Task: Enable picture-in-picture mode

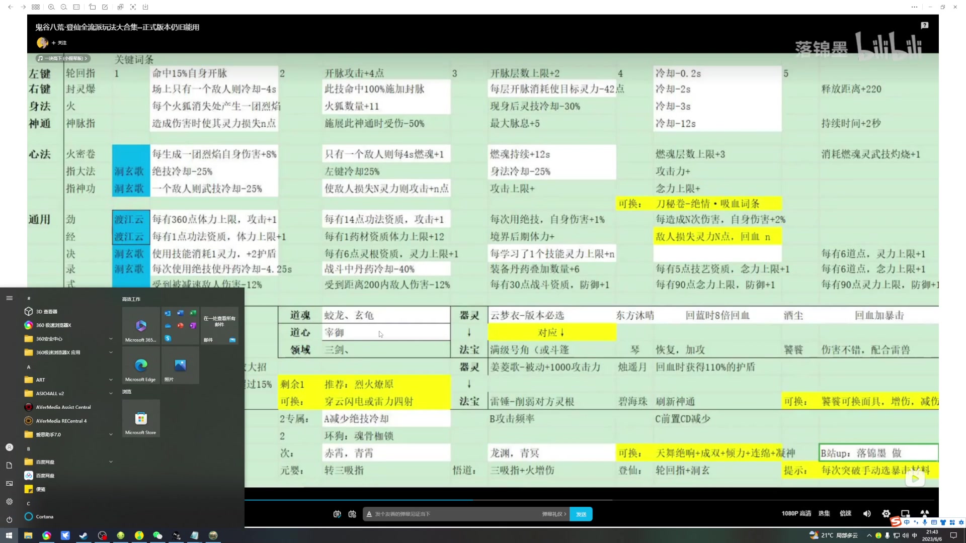Action: (x=905, y=513)
